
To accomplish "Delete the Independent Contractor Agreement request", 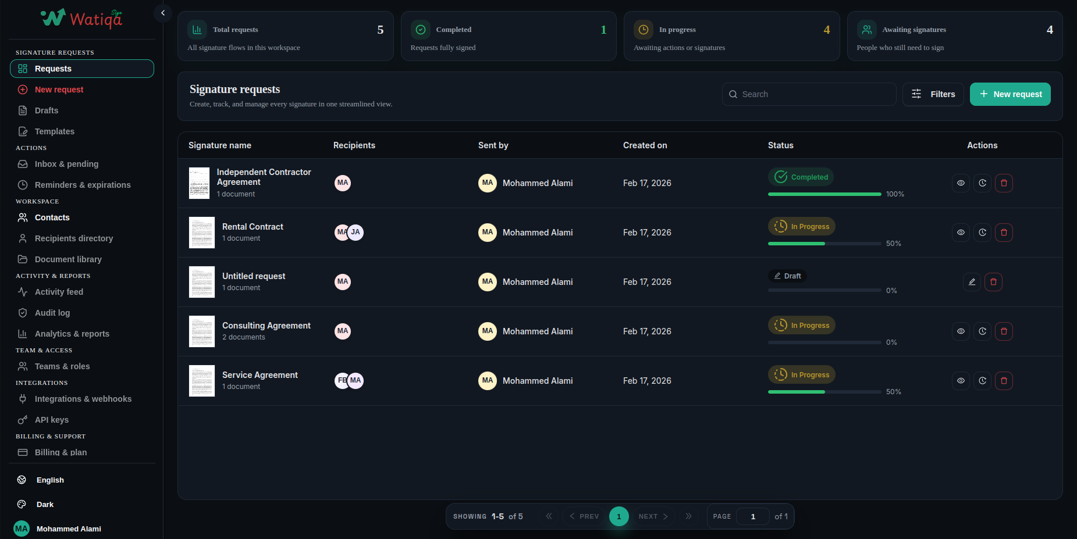I will [1004, 183].
